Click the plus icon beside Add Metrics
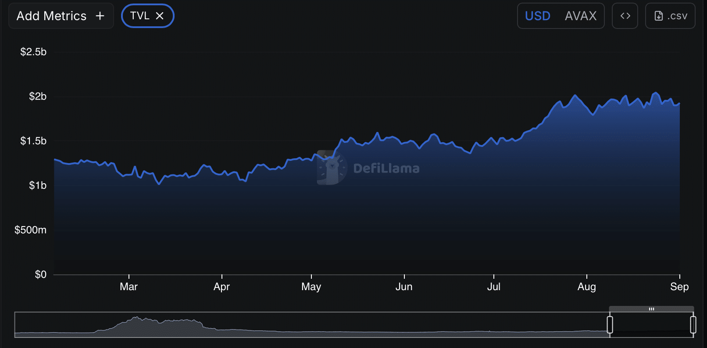707x348 pixels. (100, 16)
